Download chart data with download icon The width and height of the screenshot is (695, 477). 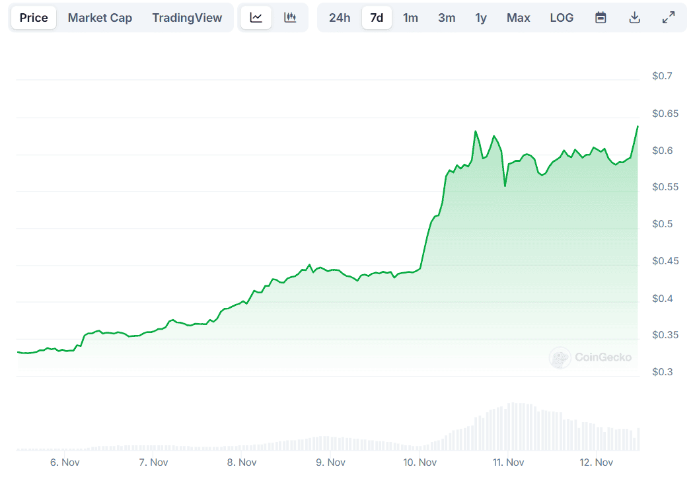tap(635, 18)
